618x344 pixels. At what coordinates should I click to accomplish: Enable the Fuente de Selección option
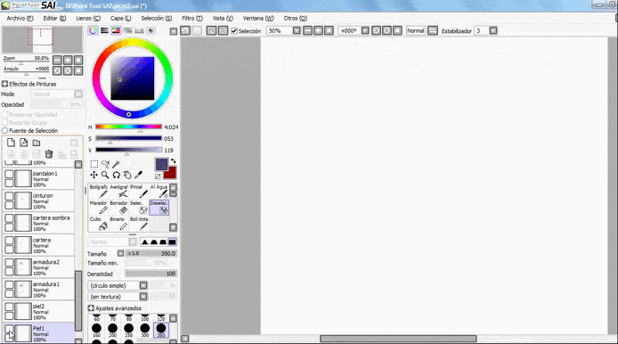coord(4,131)
